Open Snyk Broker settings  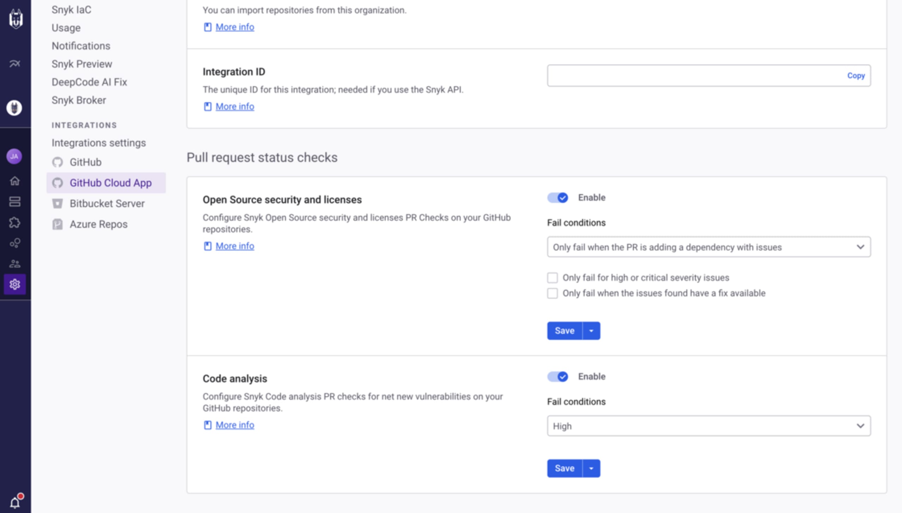click(x=79, y=100)
